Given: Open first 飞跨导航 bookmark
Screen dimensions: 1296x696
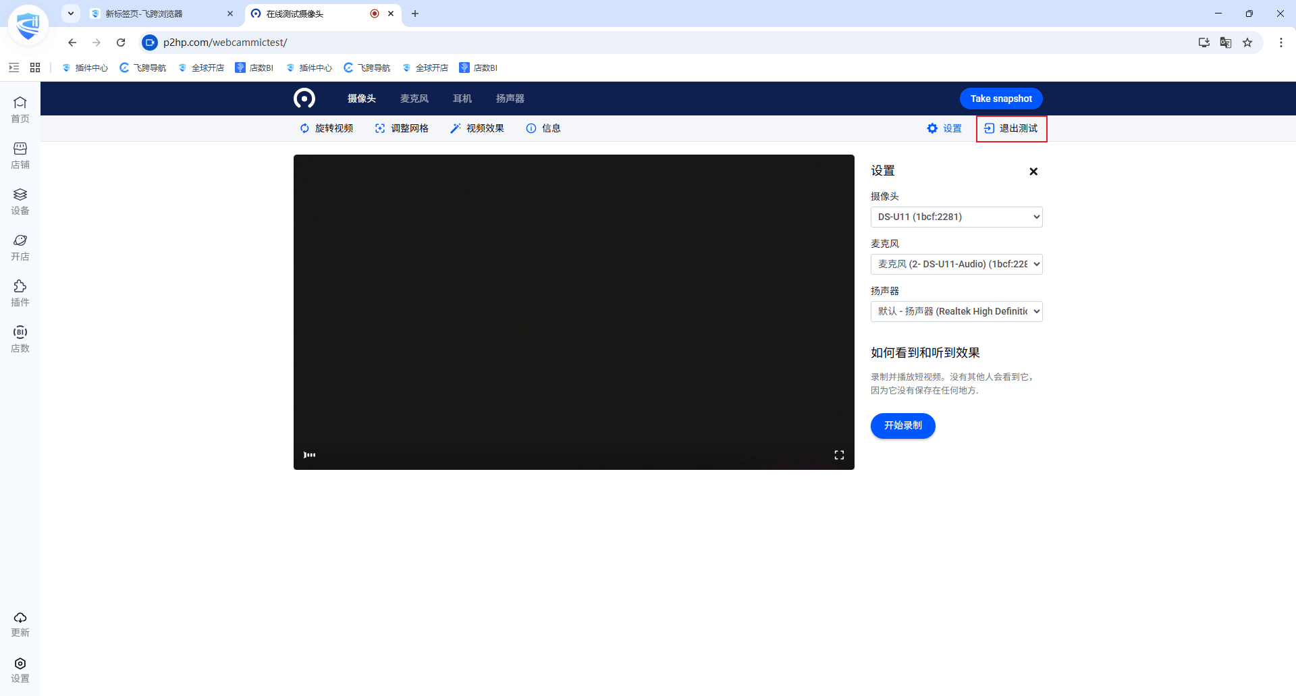Looking at the screenshot, I should click(143, 68).
